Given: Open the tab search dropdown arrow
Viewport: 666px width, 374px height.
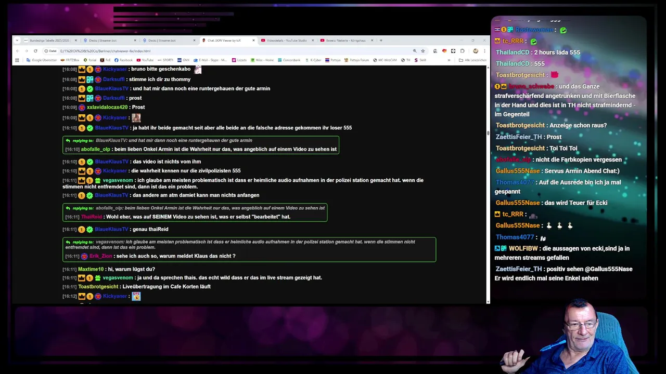Looking at the screenshot, I should (x=17, y=41).
